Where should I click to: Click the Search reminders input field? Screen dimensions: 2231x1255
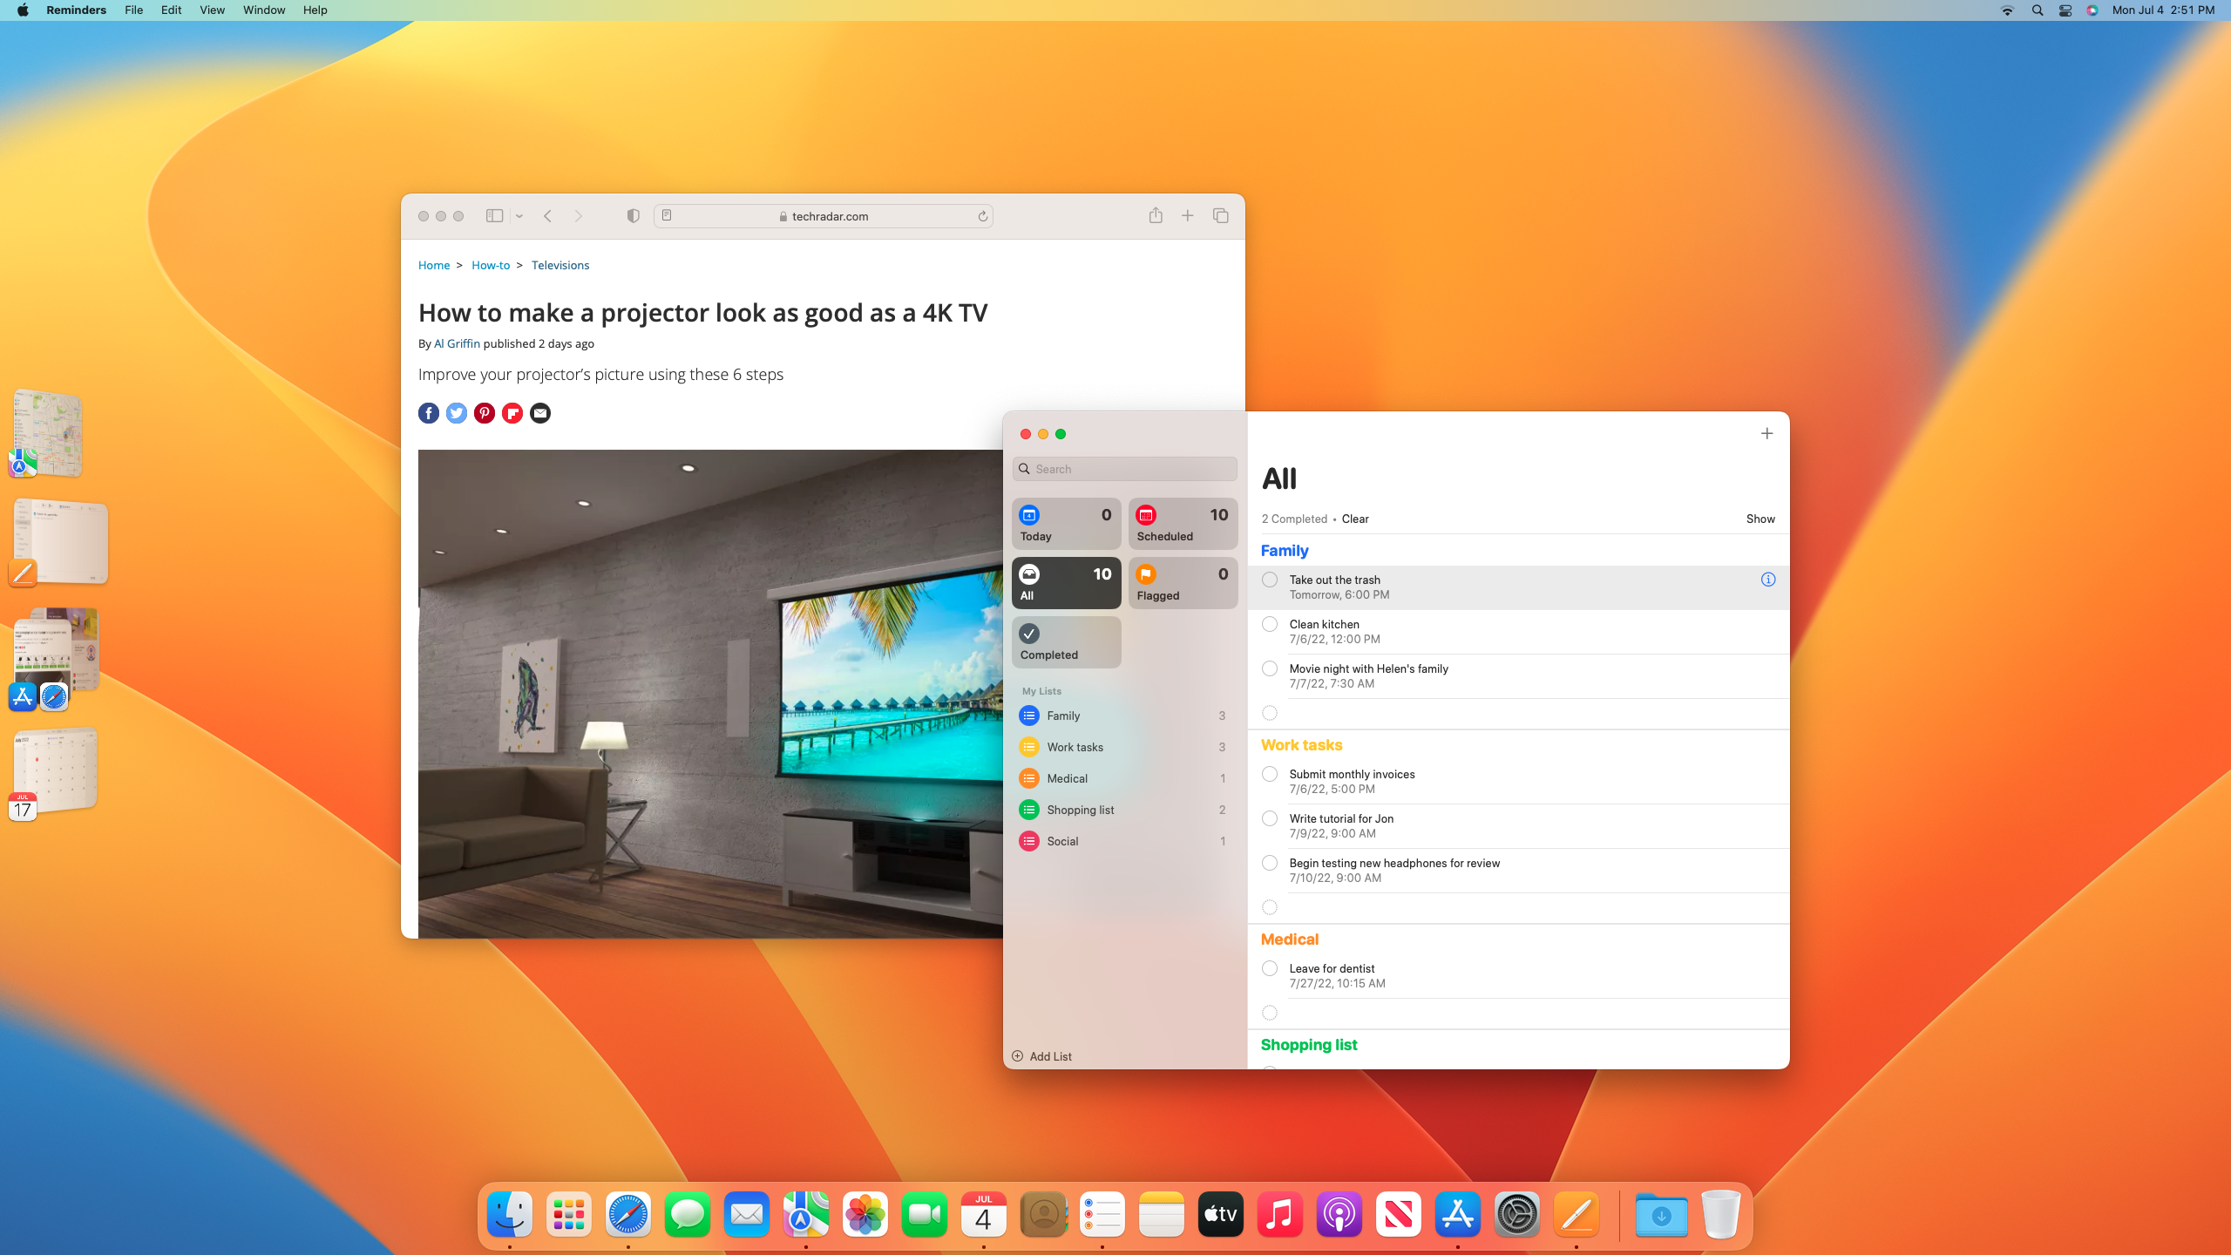(1126, 469)
